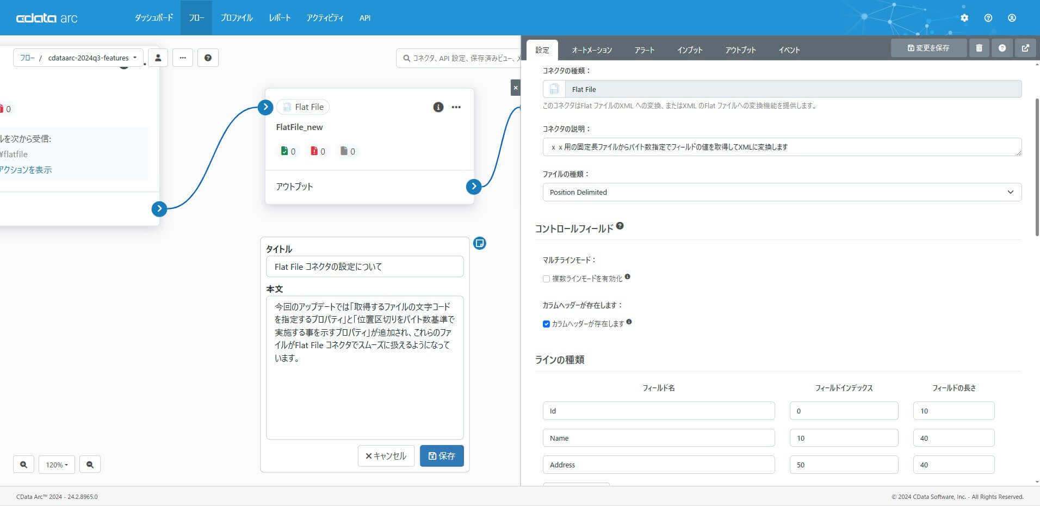The width and height of the screenshot is (1040, 506).
Task: Open settings panel in new window
Action: [1025, 48]
